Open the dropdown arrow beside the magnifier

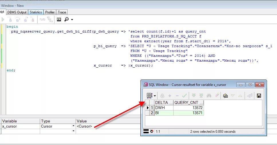[72, 19]
